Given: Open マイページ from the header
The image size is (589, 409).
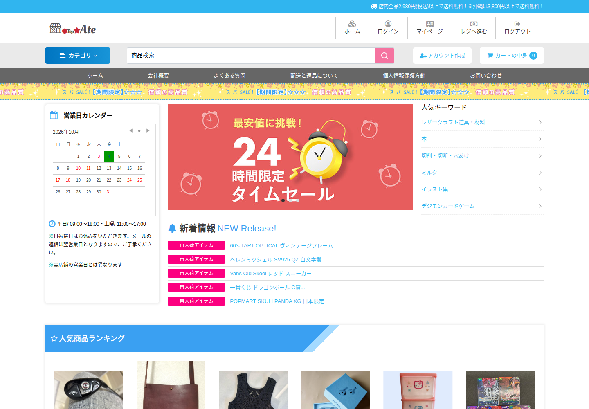Looking at the screenshot, I should pyautogui.click(x=429, y=28).
